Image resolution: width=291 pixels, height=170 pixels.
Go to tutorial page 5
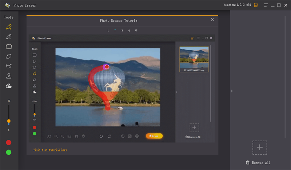[136, 31]
